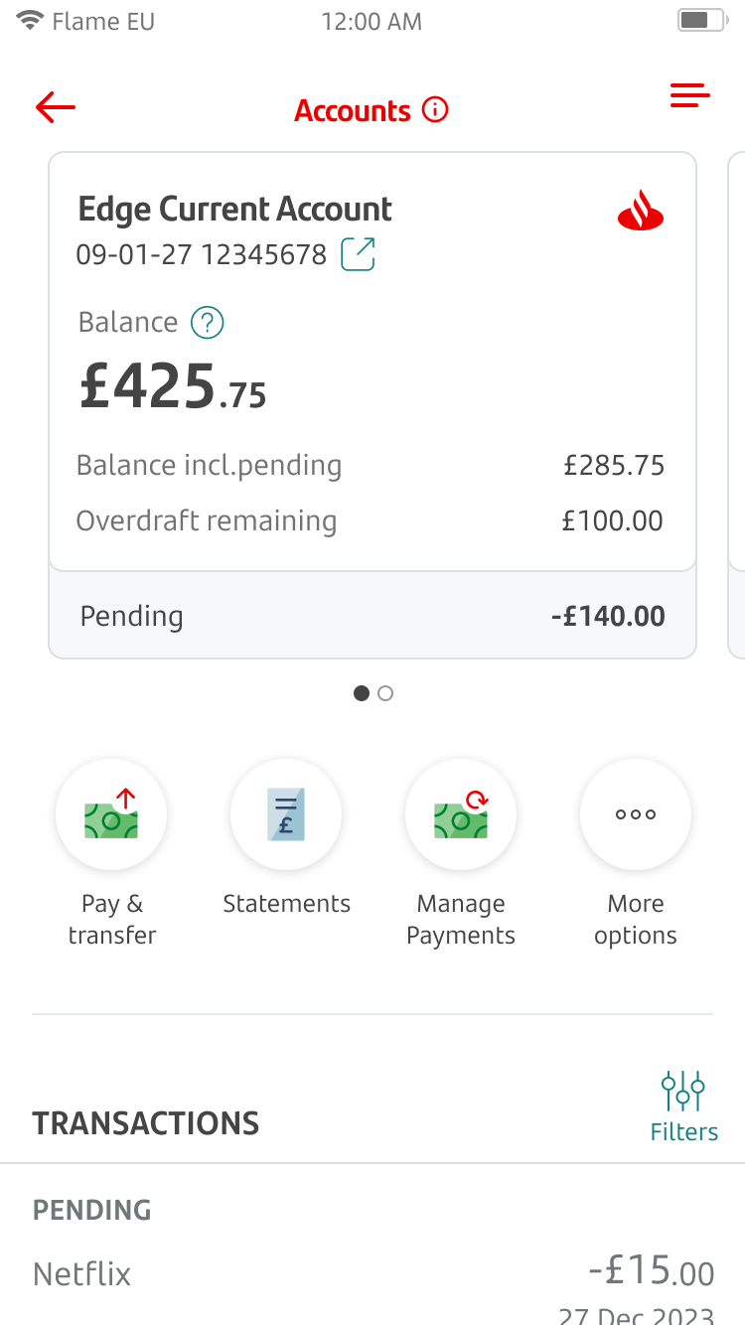Tap More options ellipsis button
The image size is (745, 1325).
pos(636,814)
